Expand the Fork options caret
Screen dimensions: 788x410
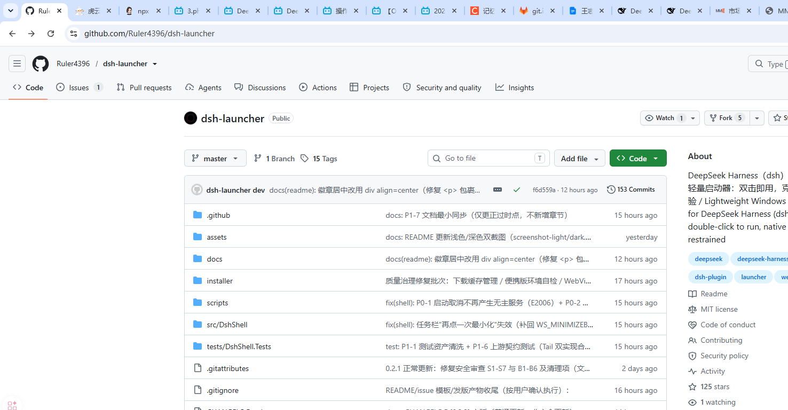tap(757, 118)
